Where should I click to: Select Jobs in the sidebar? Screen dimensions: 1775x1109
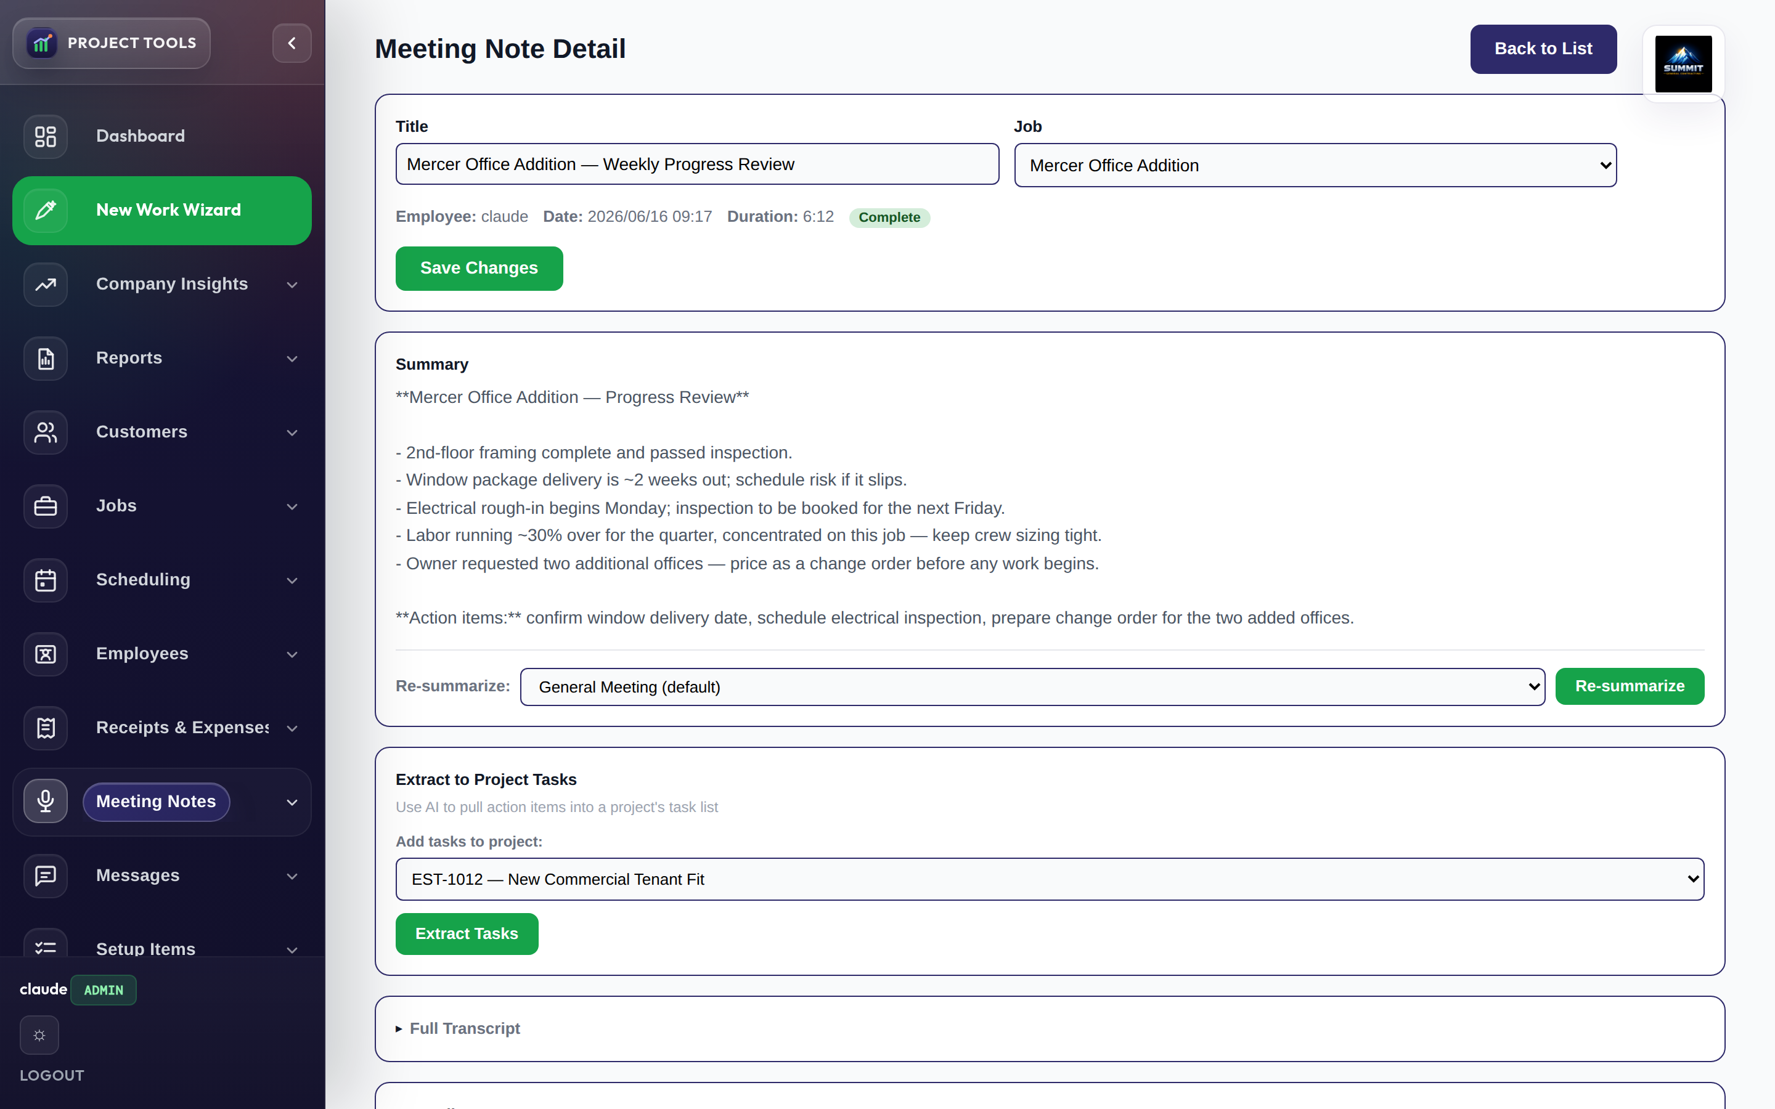click(116, 506)
